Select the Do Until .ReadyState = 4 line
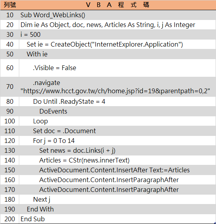This screenshot has width=216, height=224. click(x=69, y=102)
